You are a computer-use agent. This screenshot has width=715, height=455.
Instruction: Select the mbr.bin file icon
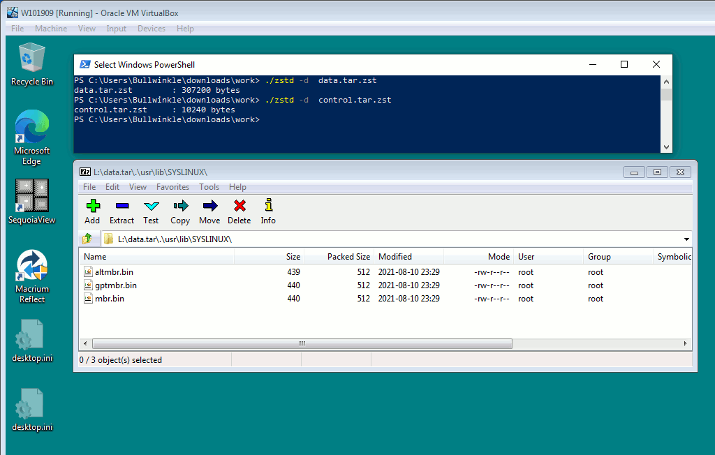(x=89, y=298)
